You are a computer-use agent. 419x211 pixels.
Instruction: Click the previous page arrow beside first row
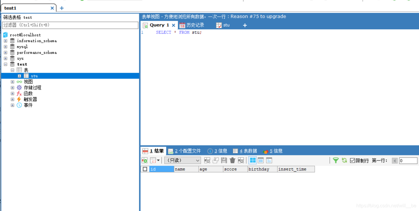(395, 161)
